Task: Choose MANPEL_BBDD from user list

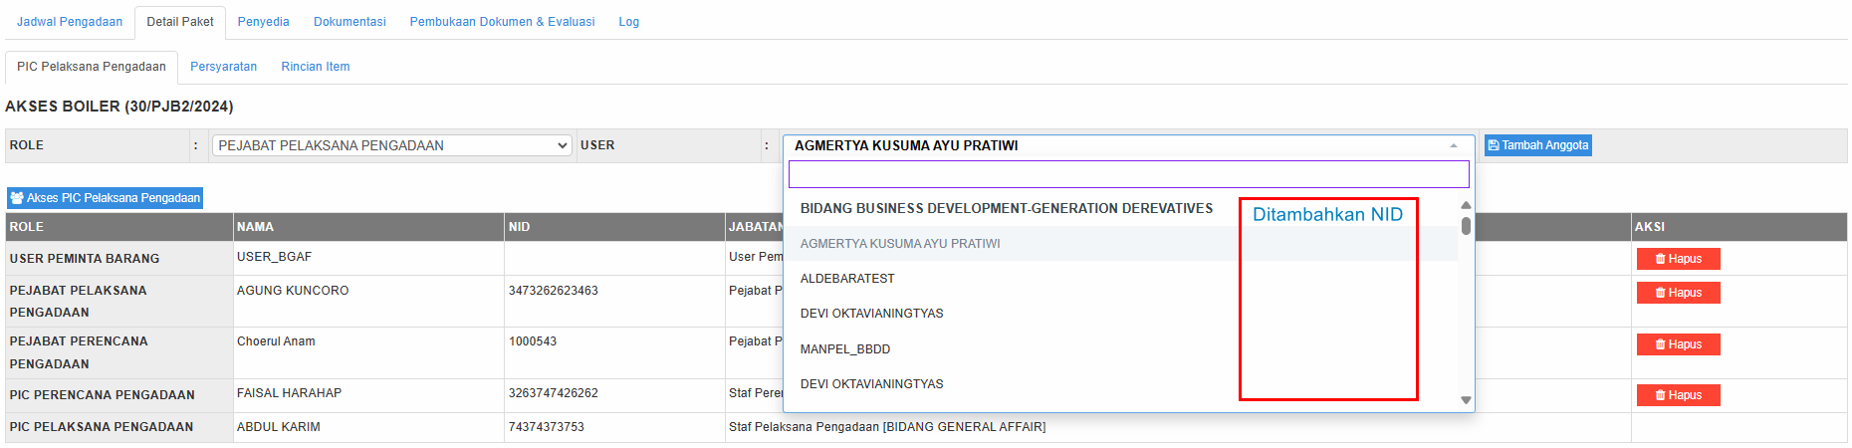Action: tap(845, 349)
